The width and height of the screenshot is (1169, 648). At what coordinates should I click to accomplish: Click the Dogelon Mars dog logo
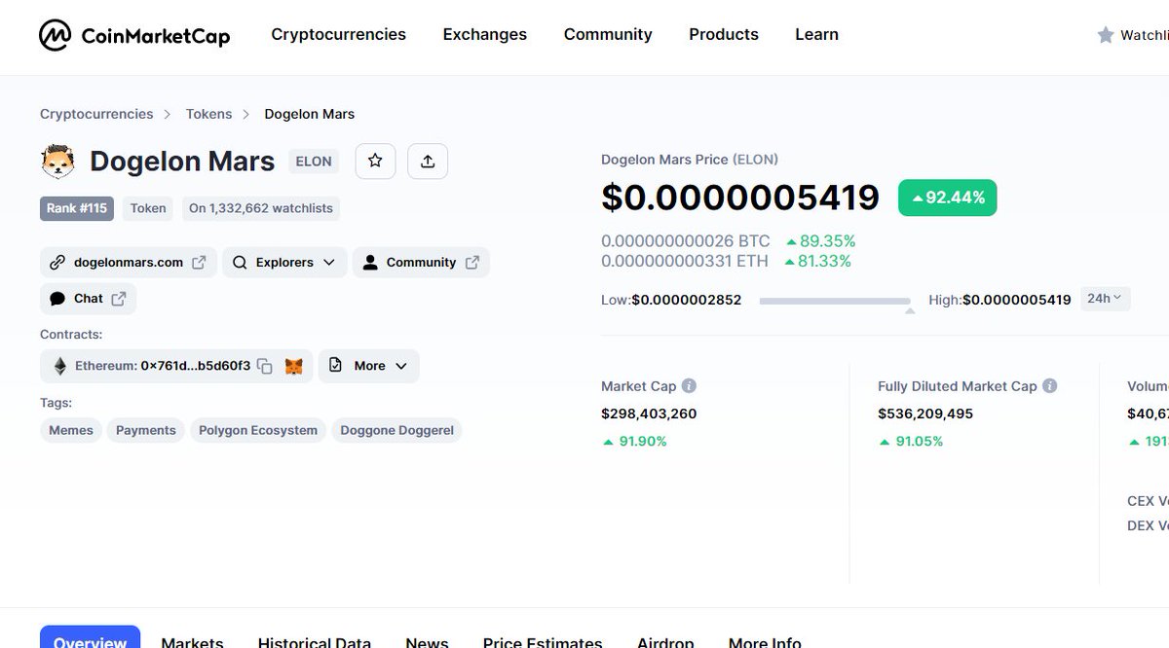click(57, 162)
